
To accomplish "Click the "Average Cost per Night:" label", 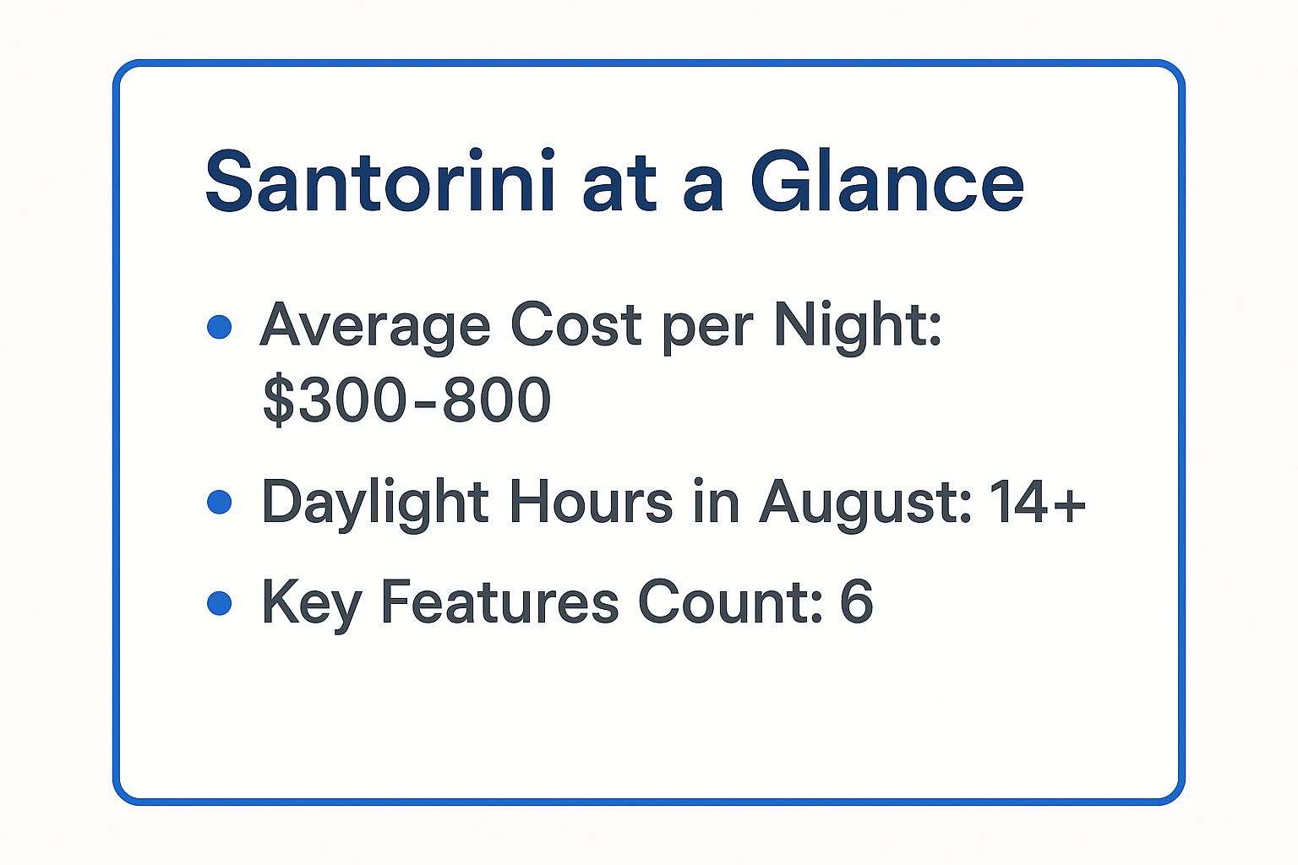I will tap(600, 325).
